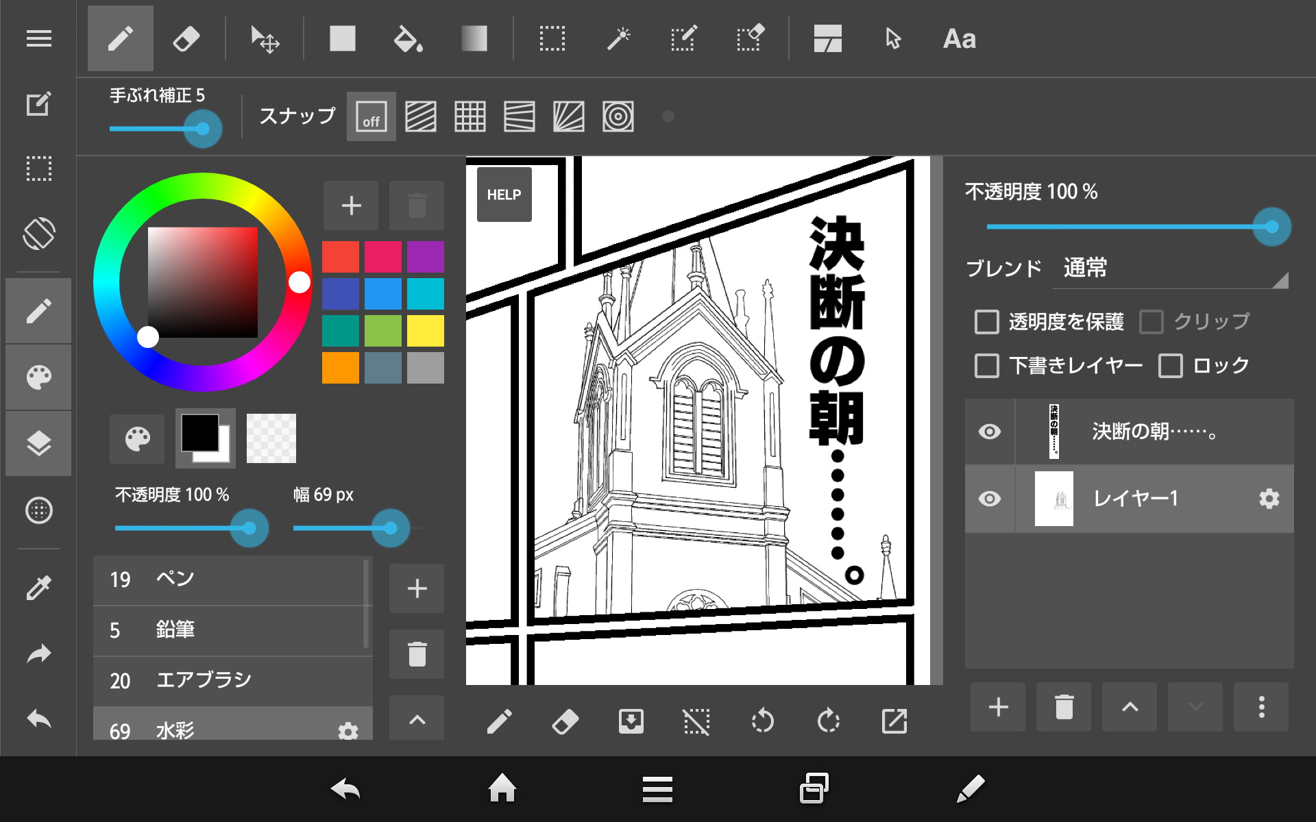Select the Pen tool in the top toolbar
This screenshot has height=822, width=1316.
click(120, 39)
